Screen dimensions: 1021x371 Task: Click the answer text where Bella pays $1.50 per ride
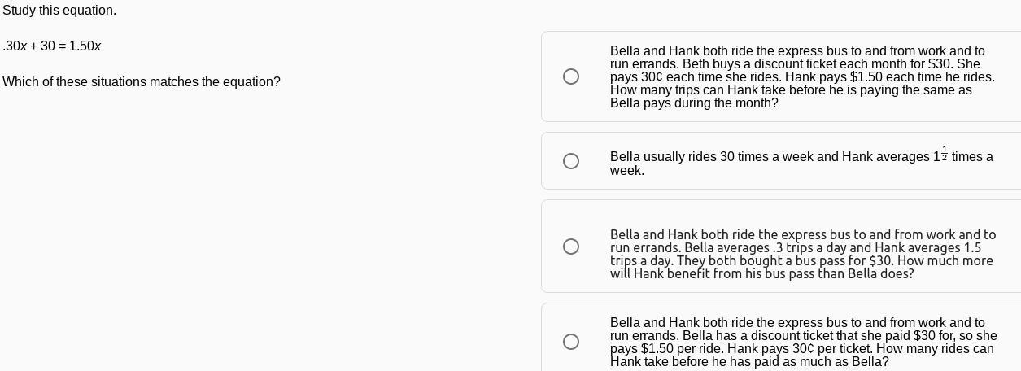[x=804, y=342]
